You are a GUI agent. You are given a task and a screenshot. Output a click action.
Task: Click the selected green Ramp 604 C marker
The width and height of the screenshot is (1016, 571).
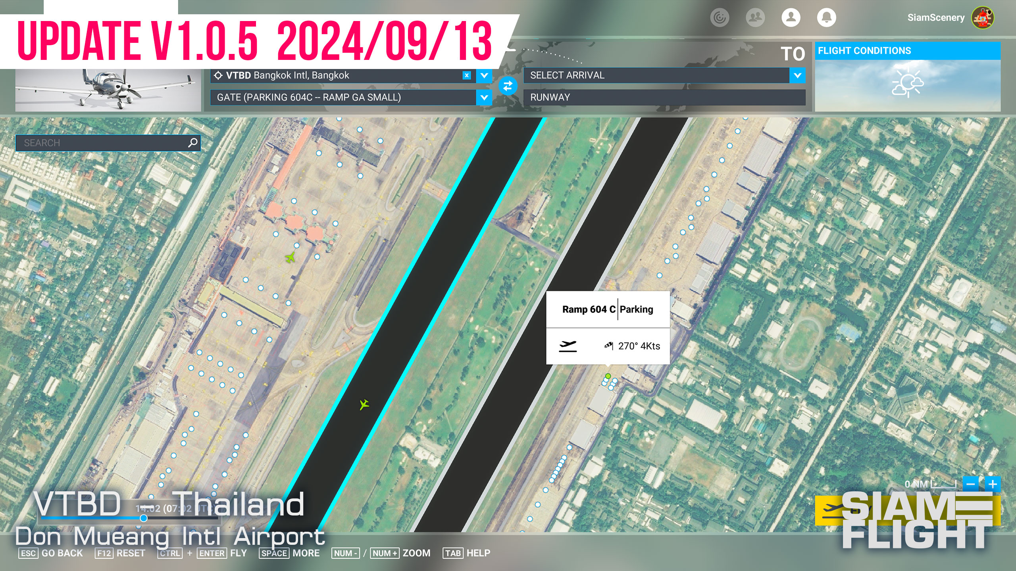click(x=608, y=376)
